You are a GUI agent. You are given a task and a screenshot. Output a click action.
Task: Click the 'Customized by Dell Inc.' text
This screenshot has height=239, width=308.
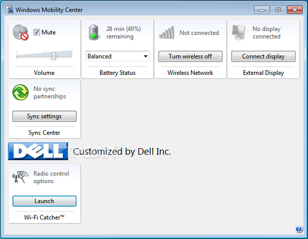point(122,152)
